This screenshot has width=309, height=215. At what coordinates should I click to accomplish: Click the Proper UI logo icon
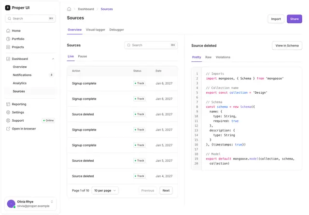(8, 8)
